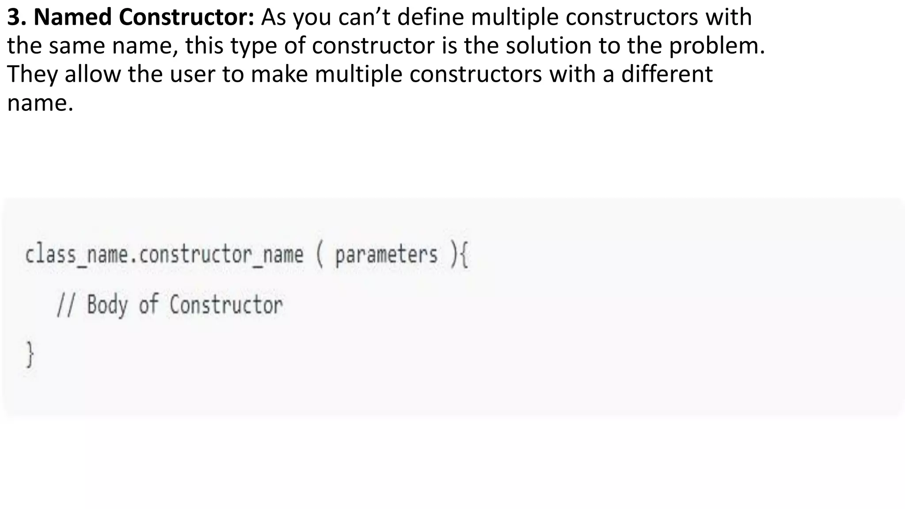
Task: Click the word "Body" in the code comment
Action: tap(107, 305)
